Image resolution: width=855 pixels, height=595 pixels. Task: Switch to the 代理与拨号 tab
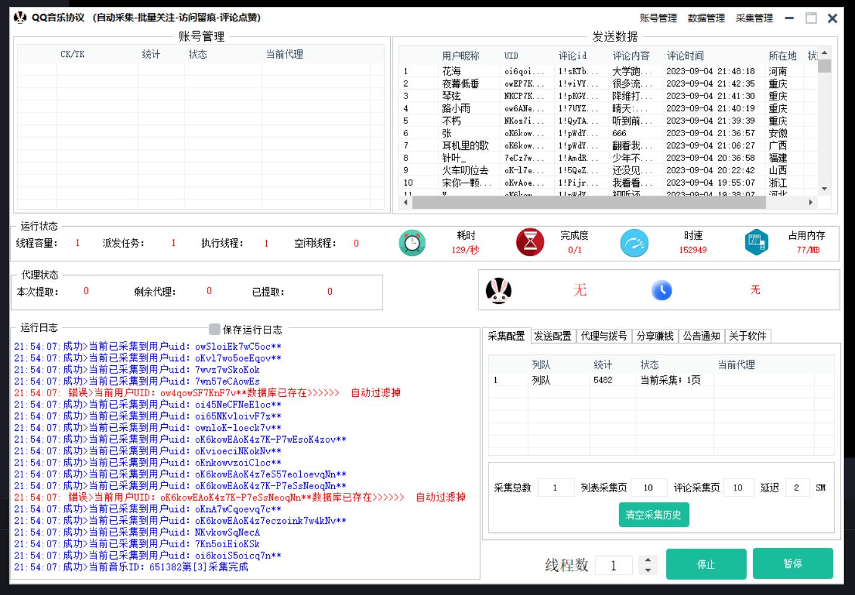[604, 336]
